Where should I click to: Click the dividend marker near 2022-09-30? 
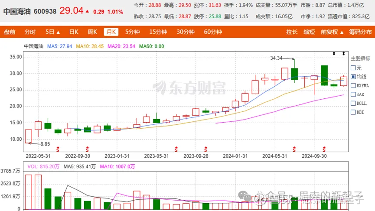pyautogui.click(x=87, y=149)
